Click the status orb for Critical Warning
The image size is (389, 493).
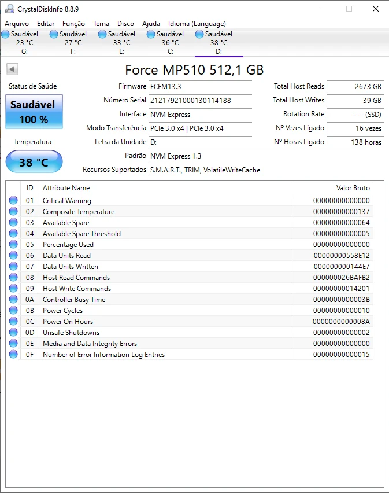[x=13, y=200]
